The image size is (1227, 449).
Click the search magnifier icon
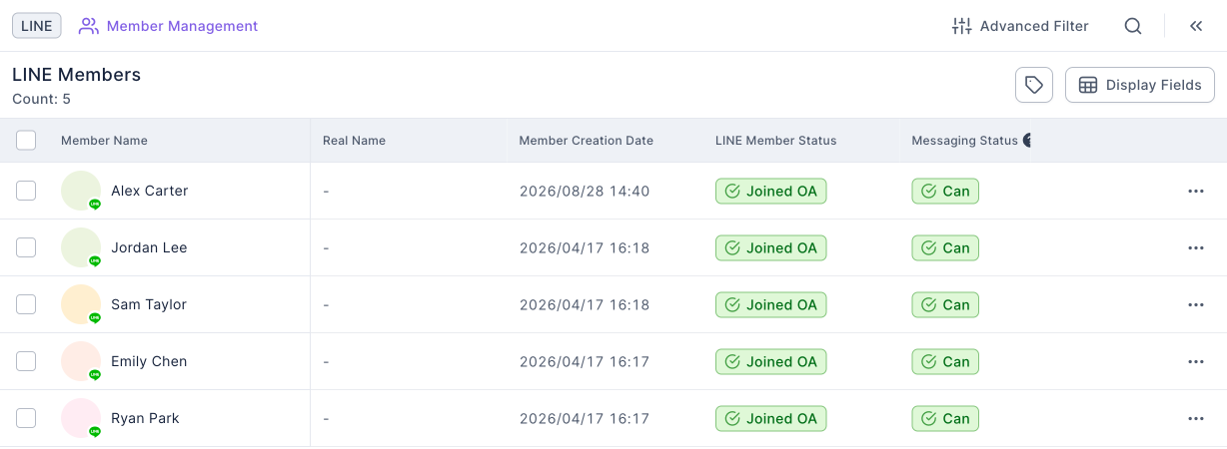coord(1133,26)
